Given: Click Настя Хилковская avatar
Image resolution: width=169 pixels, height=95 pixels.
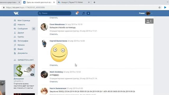Looking at the screenshot, I should pyautogui.click(x=44, y=91).
